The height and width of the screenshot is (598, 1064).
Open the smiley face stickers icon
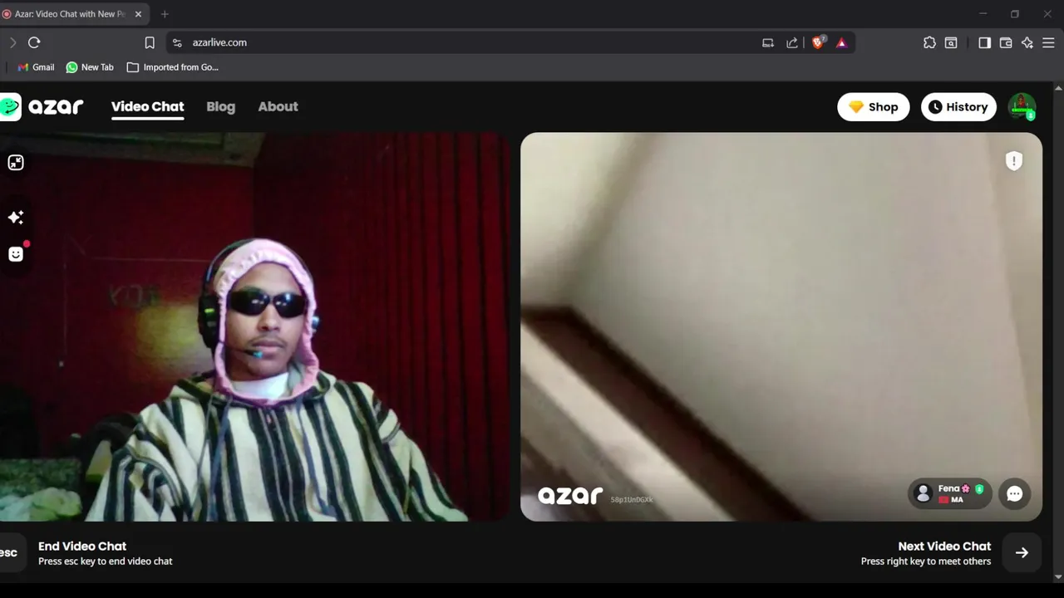(16, 254)
